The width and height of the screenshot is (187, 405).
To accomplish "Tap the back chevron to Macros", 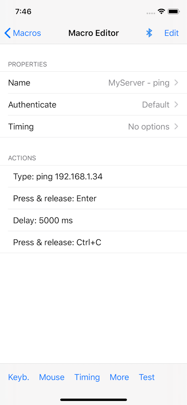I will coord(7,33).
